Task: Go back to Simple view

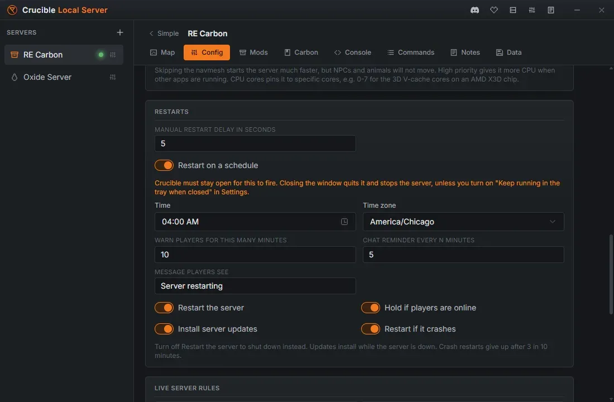Action: [x=164, y=33]
